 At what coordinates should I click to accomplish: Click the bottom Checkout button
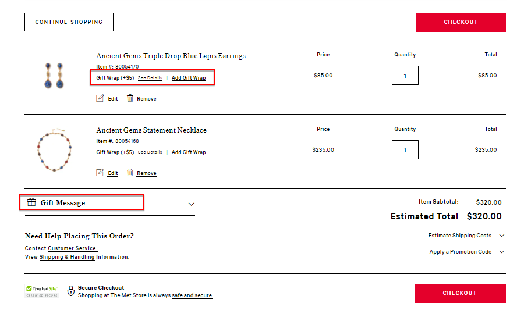tap(460, 293)
